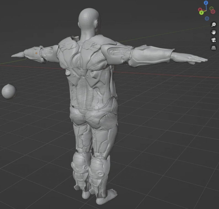Toggle the camera view button
The width and height of the screenshot is (219, 209).
[213, 40]
